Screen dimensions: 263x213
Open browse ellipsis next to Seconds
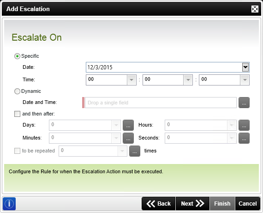pyautogui.click(x=244, y=138)
